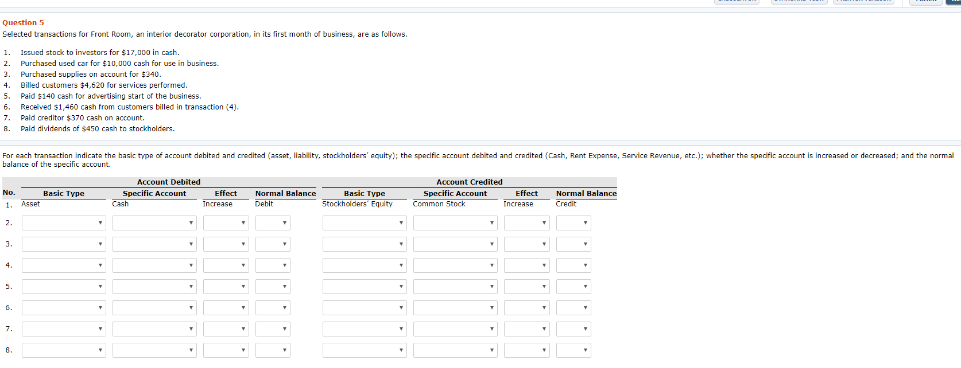961x368 pixels.
Task: Open row 7 debited Specific Account dropdown
Action: click(154, 329)
